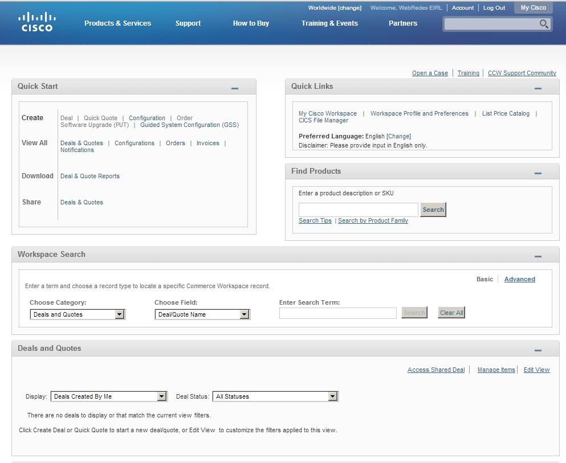The image size is (566, 463).
Task: Open Search Tips
Action: point(315,221)
